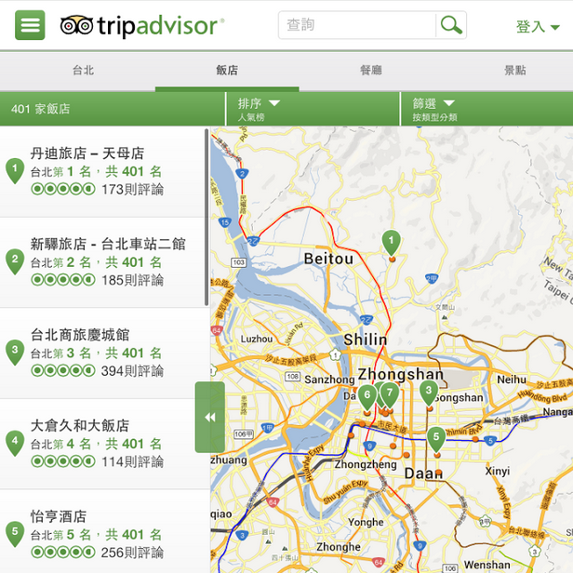The width and height of the screenshot is (573, 573).
Task: Open 丹迪旅店 – 天母店 hotel listing
Action: click(x=87, y=153)
